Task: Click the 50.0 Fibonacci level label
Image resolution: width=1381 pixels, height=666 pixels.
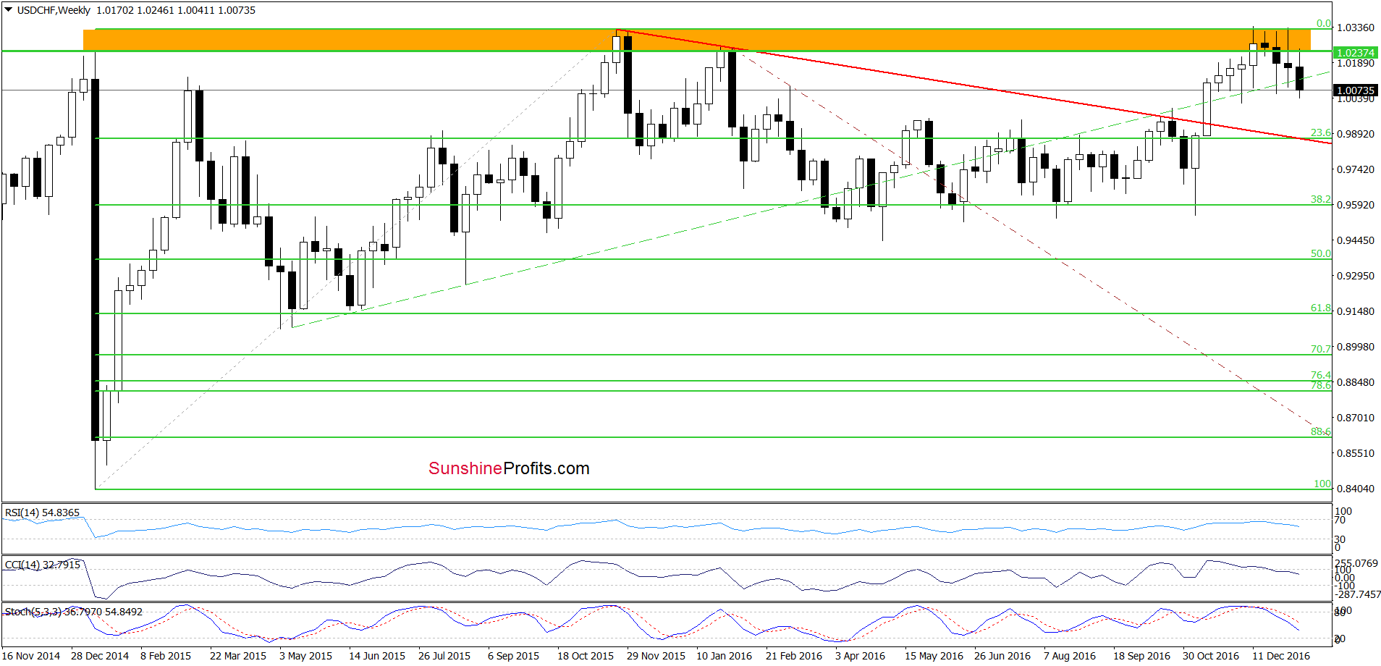Action: point(1320,253)
